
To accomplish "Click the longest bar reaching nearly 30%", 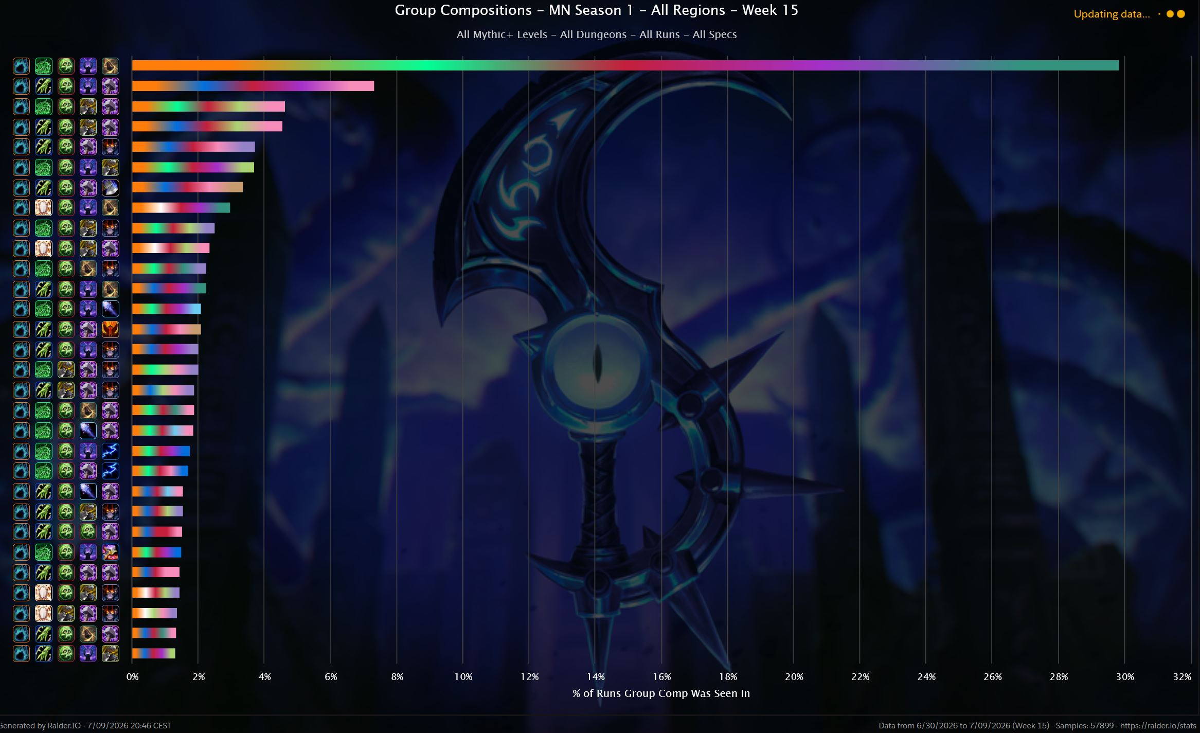I will pyautogui.click(x=625, y=65).
